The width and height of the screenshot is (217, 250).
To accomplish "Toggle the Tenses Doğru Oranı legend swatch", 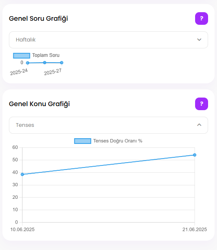I will pyautogui.click(x=83, y=141).
